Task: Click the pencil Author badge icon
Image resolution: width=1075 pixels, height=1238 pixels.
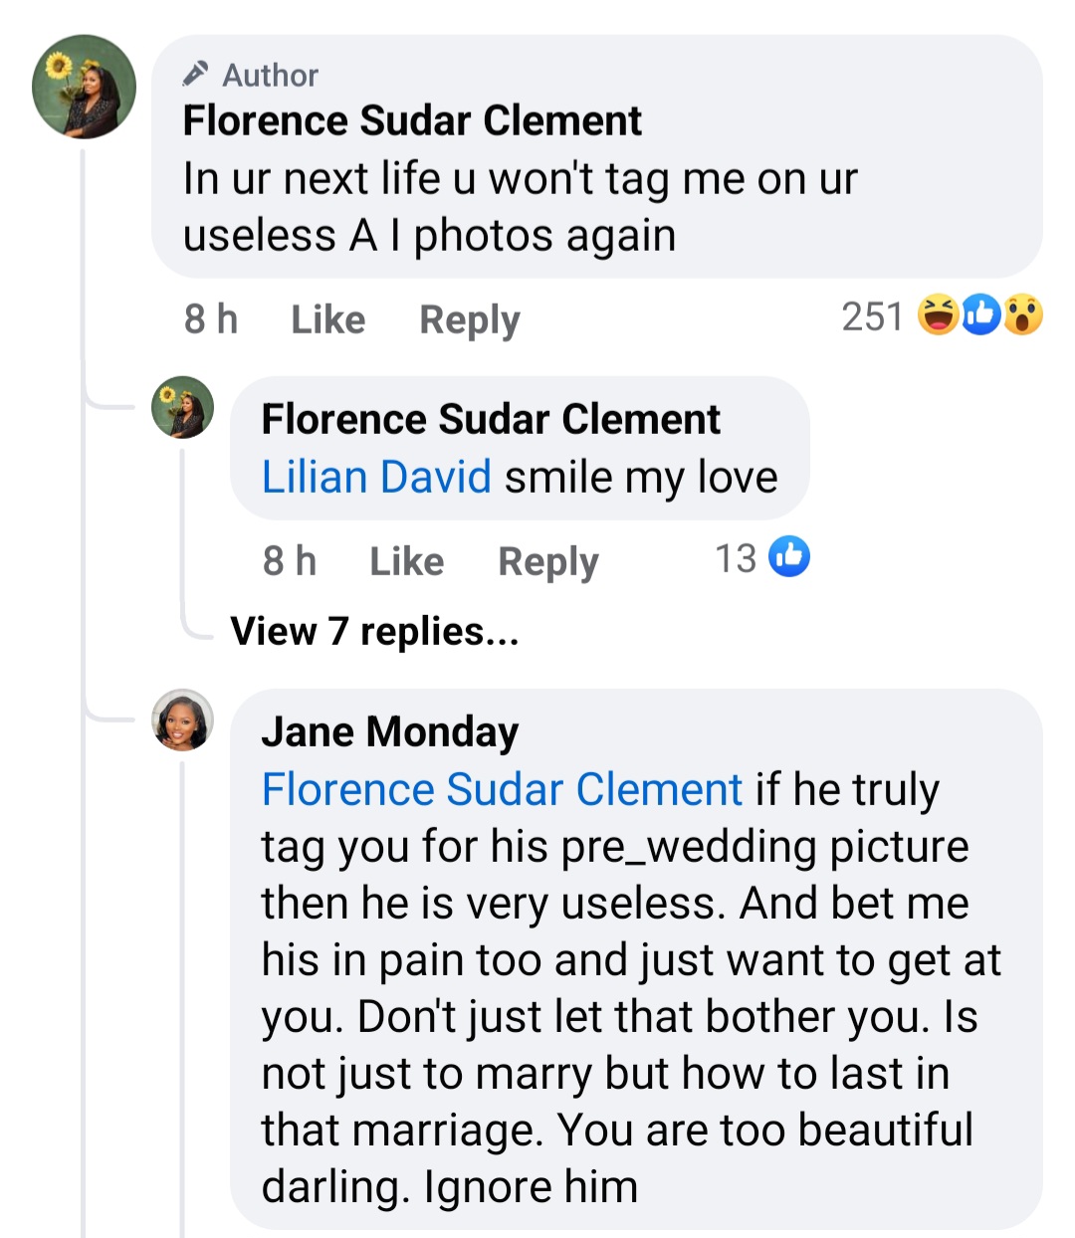Action: click(196, 74)
